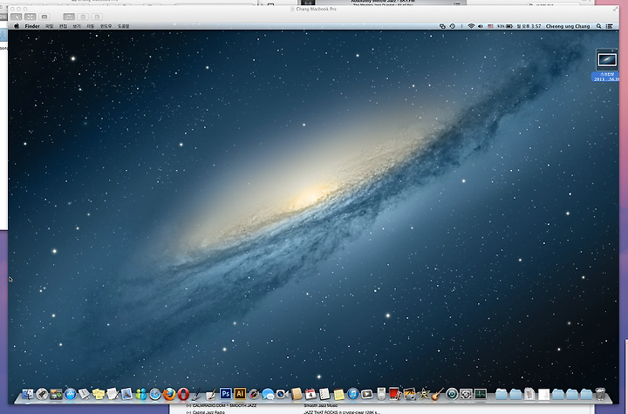Open Finder from the remote Dock
The height and width of the screenshot is (414, 628).
28,394
